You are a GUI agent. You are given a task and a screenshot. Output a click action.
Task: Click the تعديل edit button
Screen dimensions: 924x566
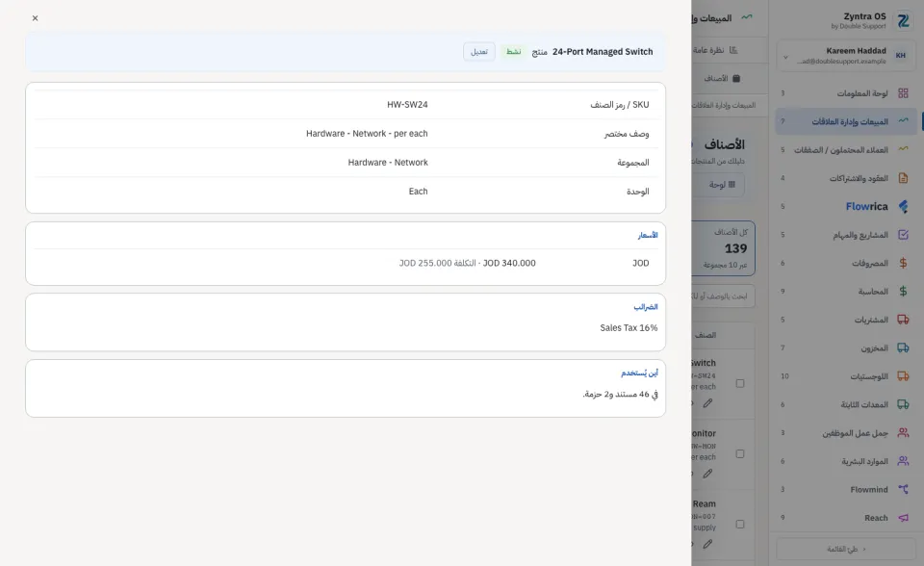(x=479, y=52)
